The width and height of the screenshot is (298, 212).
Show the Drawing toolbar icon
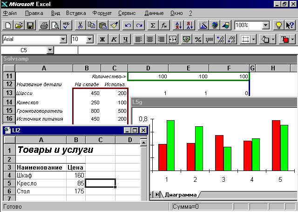[226, 25]
